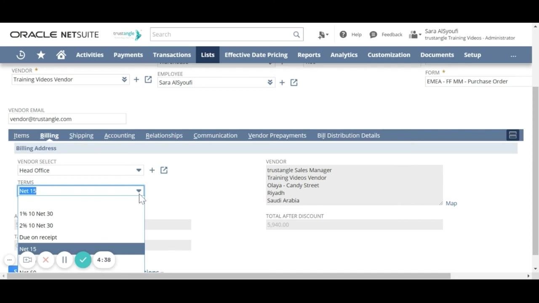Toggle the subtab layout icon
This screenshot has height=303, width=539.
(x=512, y=135)
